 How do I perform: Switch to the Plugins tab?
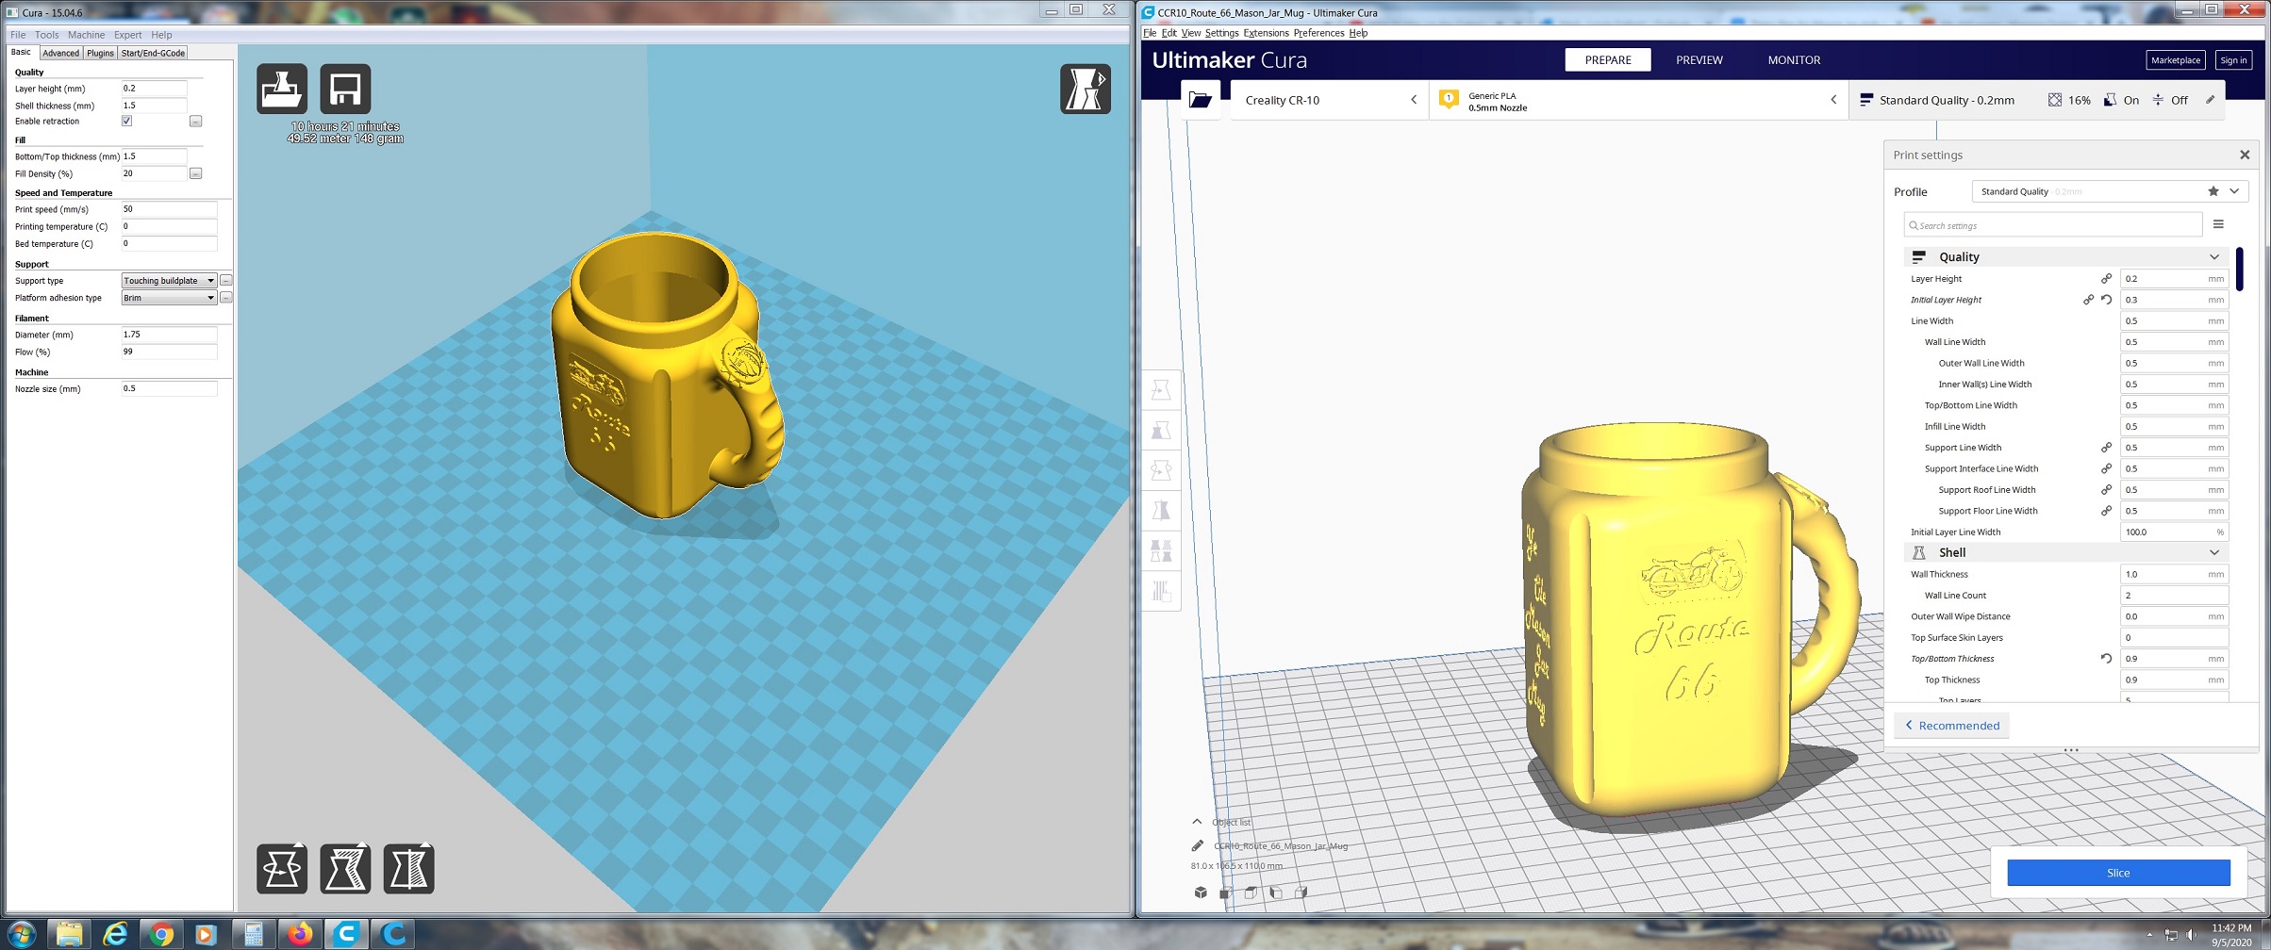coord(100,53)
